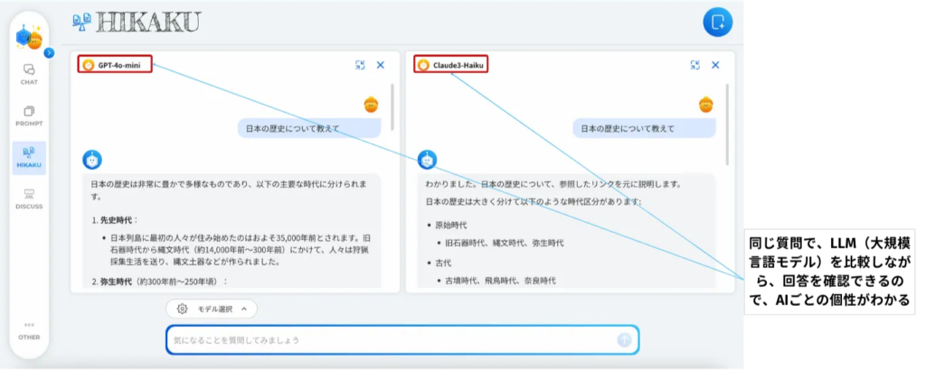This screenshot has width=926, height=370.
Task: Click the robot avatar in GPT-4o-mini panel
Action: pos(92,160)
